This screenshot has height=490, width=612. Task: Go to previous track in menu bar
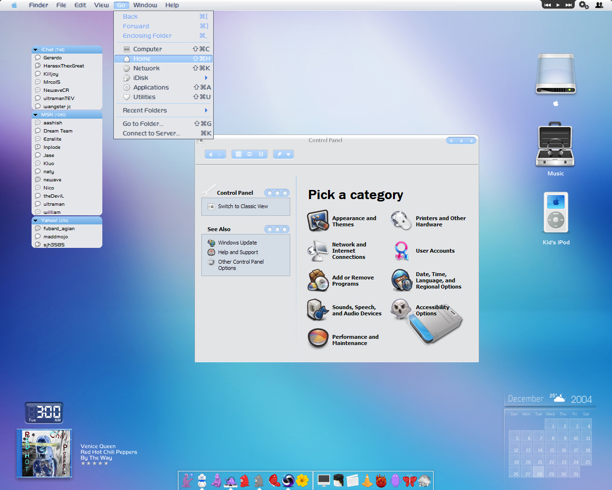point(547,5)
